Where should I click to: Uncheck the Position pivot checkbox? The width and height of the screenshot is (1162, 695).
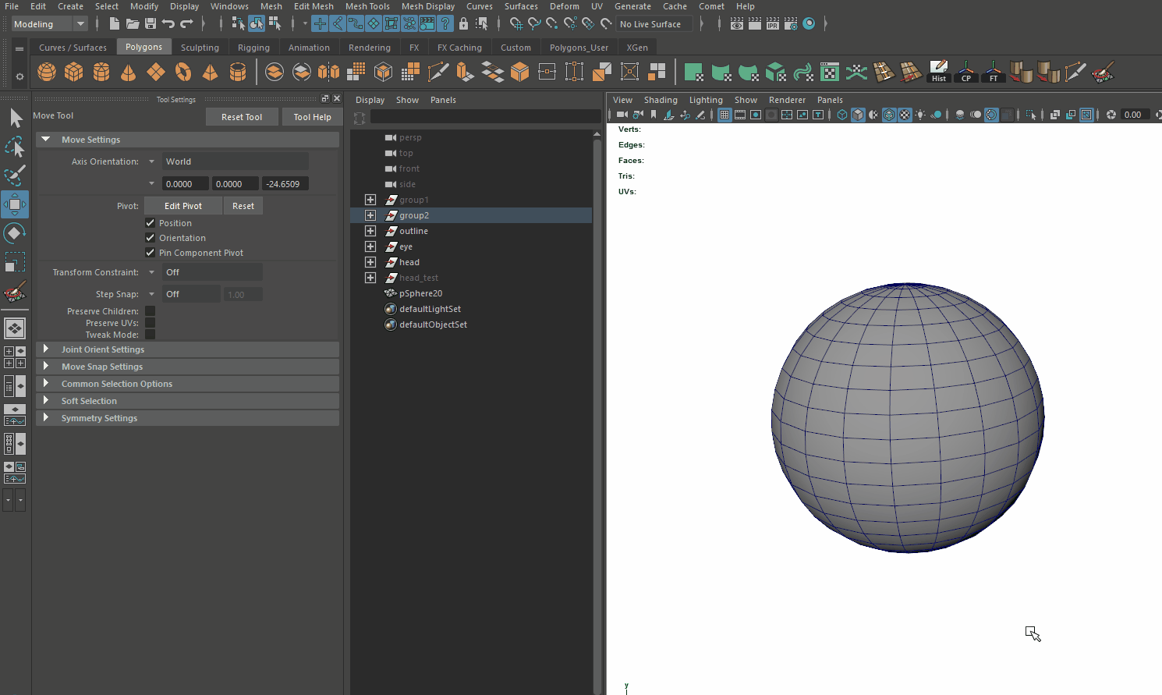[x=150, y=223]
